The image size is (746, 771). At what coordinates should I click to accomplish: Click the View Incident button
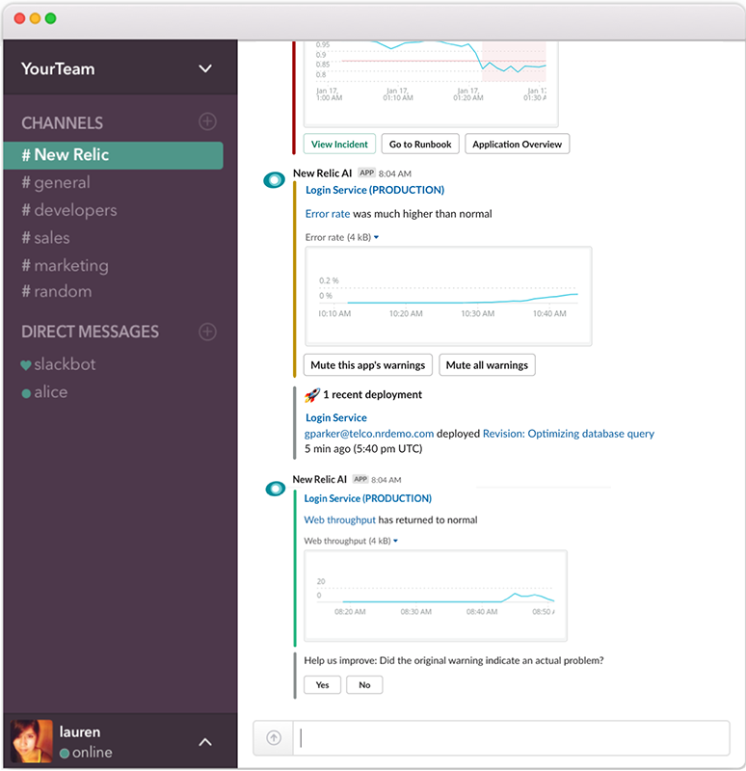pyautogui.click(x=339, y=144)
